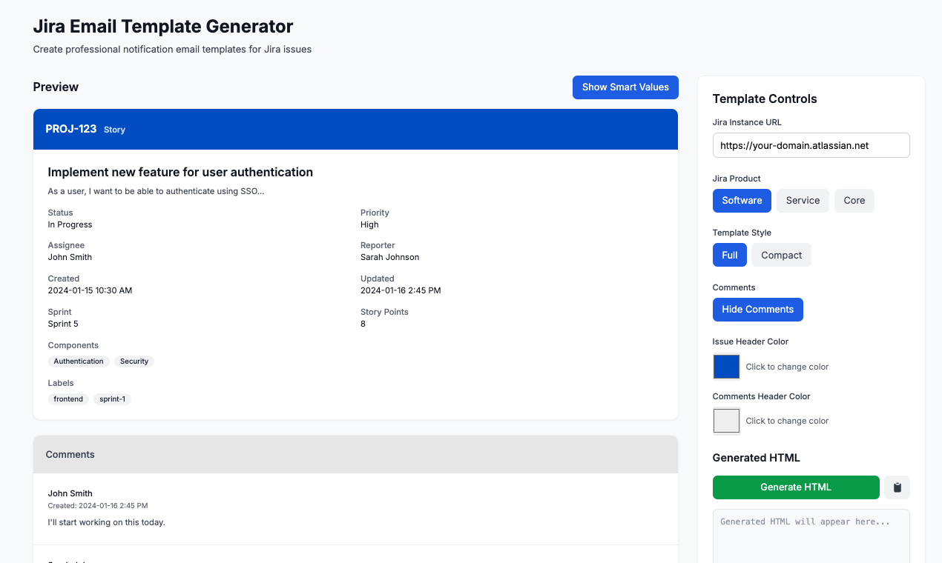
Task: Click PROJ-123 issue key in header
Action: 71,129
